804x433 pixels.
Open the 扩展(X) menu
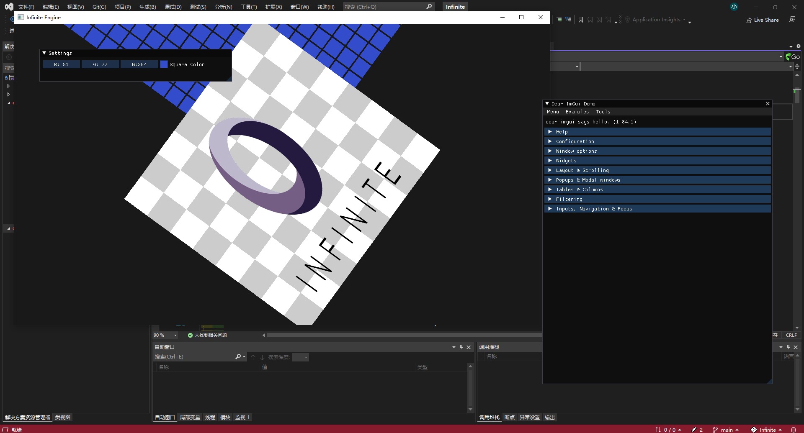(273, 7)
